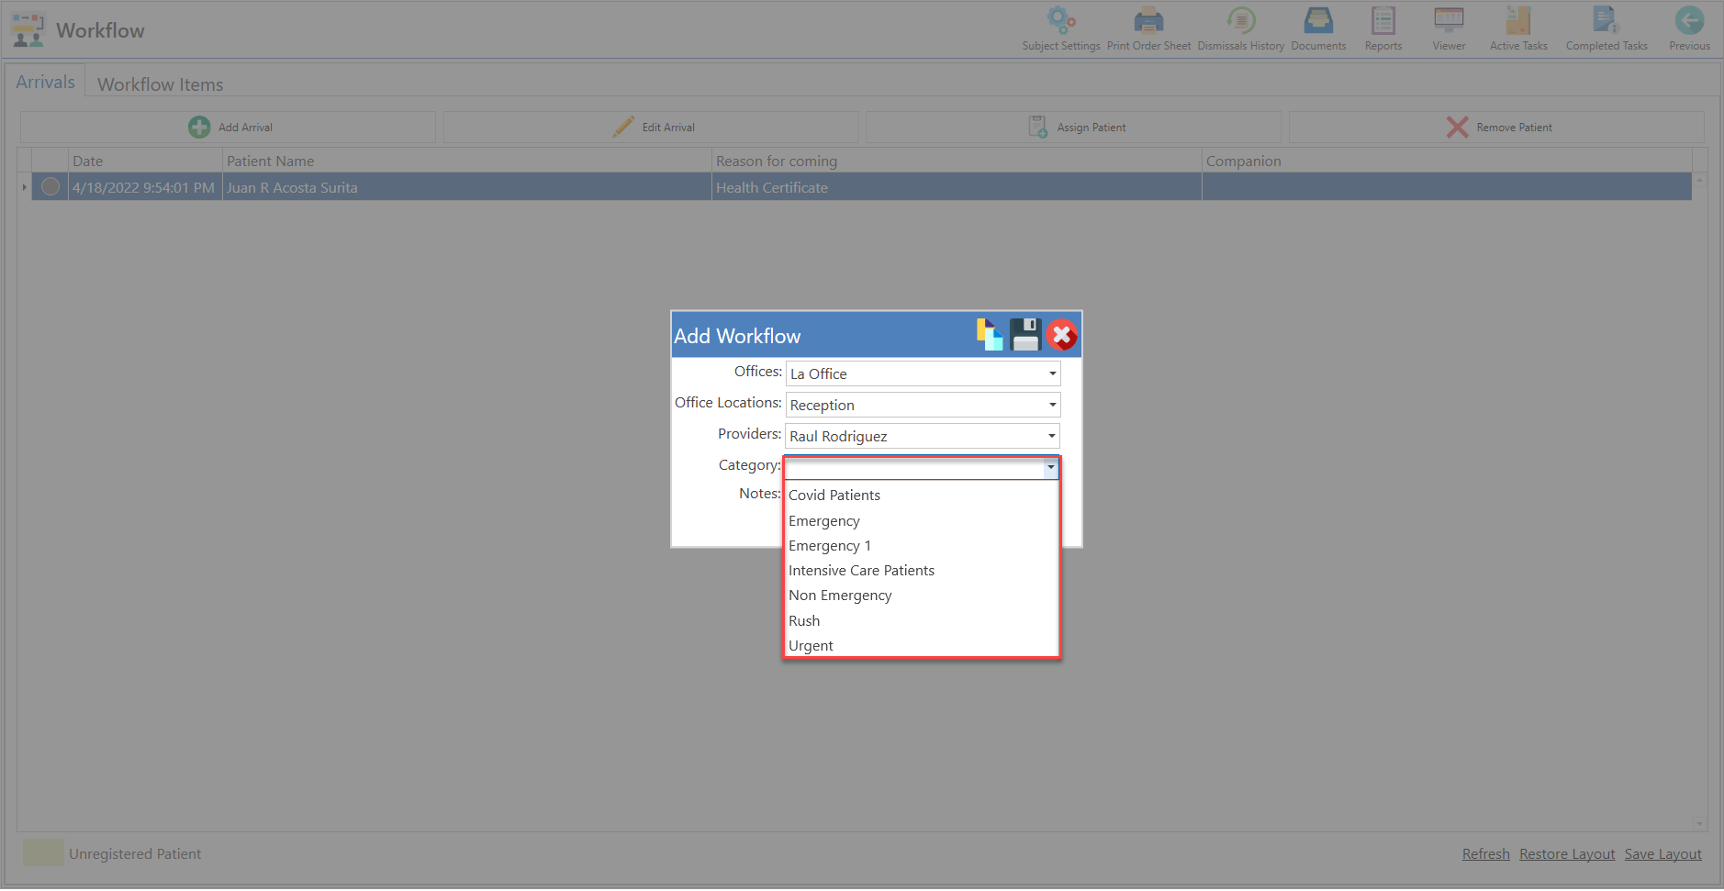Expand the Office Locations dropdown arrow
Screen dimensions: 1724x891
pyautogui.click(x=1052, y=405)
